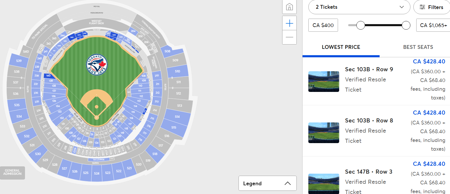
Task: Select the Sec 103B Row 9 listing
Action: (x=369, y=69)
